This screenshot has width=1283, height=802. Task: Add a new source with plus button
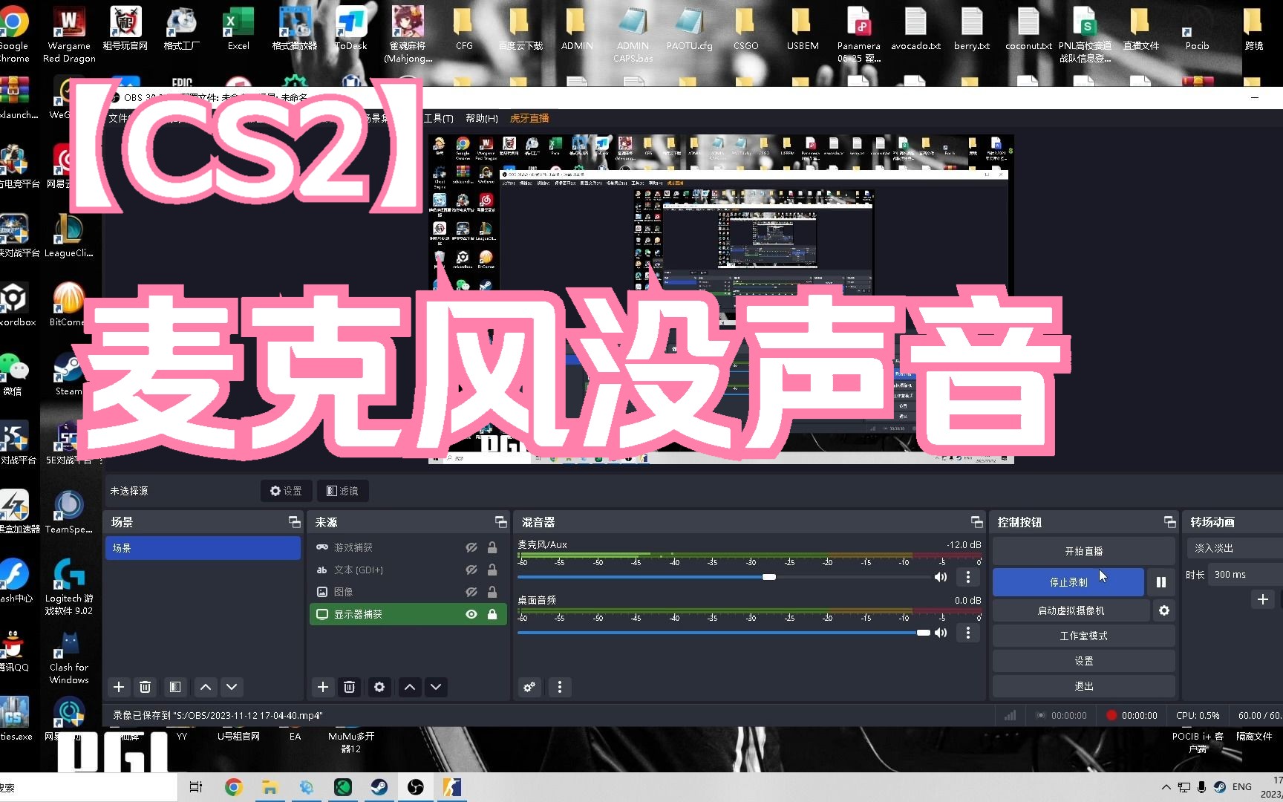pos(323,687)
